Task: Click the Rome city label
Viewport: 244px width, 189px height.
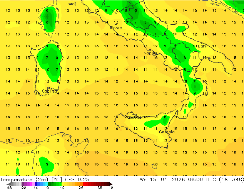Action: (x=116, y=28)
